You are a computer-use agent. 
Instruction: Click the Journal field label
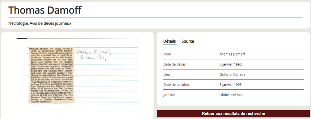point(169,95)
